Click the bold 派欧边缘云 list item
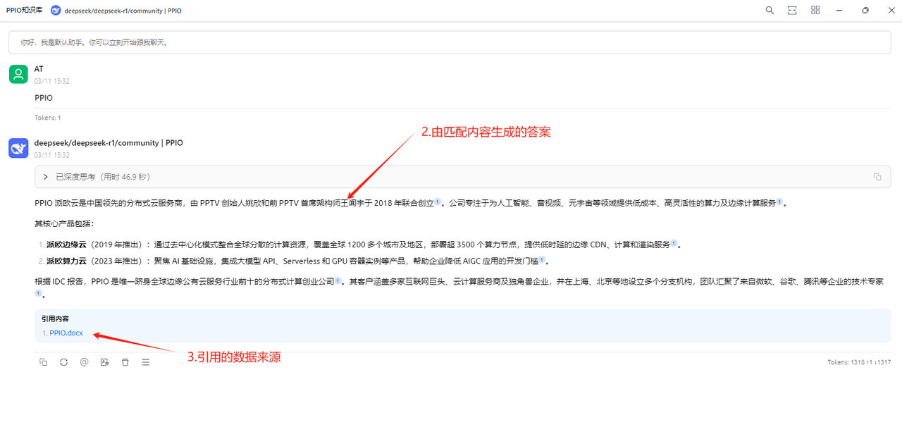This screenshot has width=902, height=427. coord(68,245)
